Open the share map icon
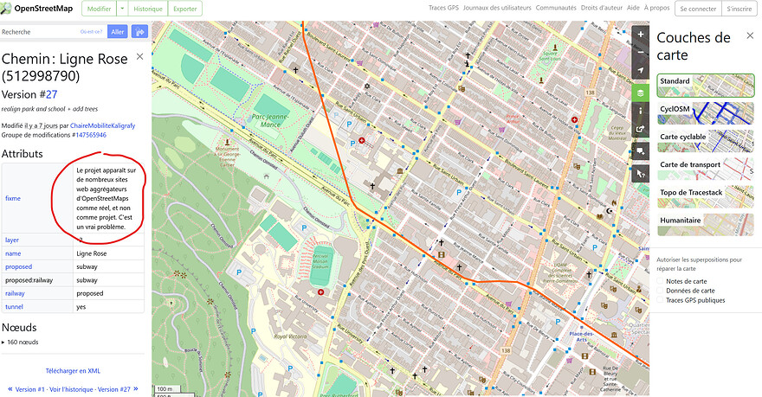 coord(641,129)
